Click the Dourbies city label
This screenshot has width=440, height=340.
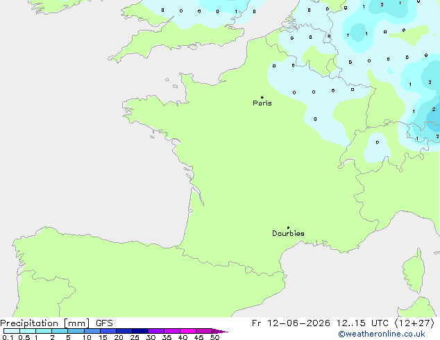point(288,233)
